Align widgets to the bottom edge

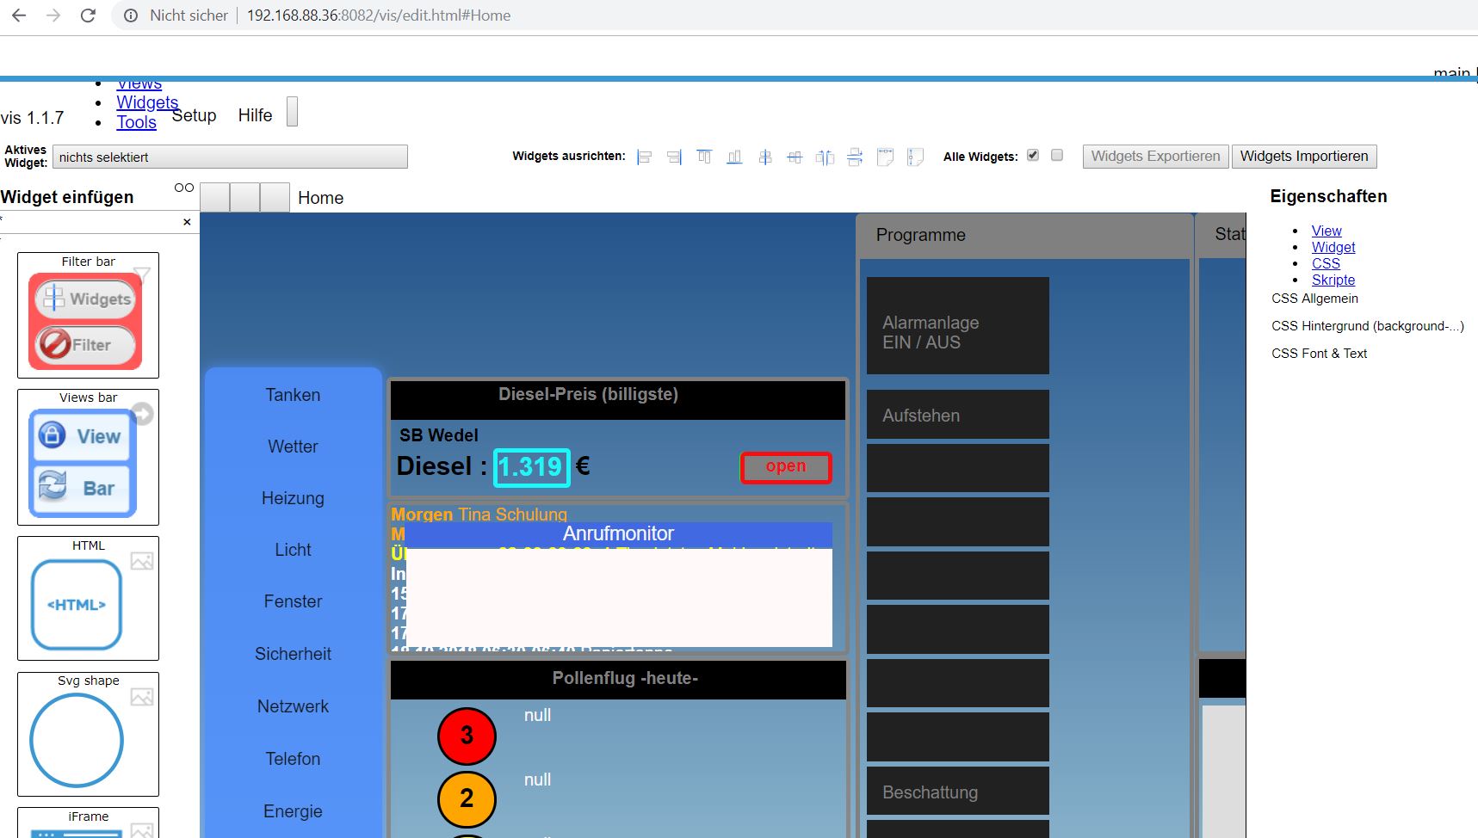pos(734,157)
